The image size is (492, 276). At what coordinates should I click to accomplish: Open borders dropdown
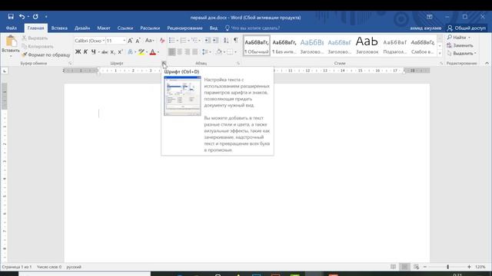click(236, 52)
